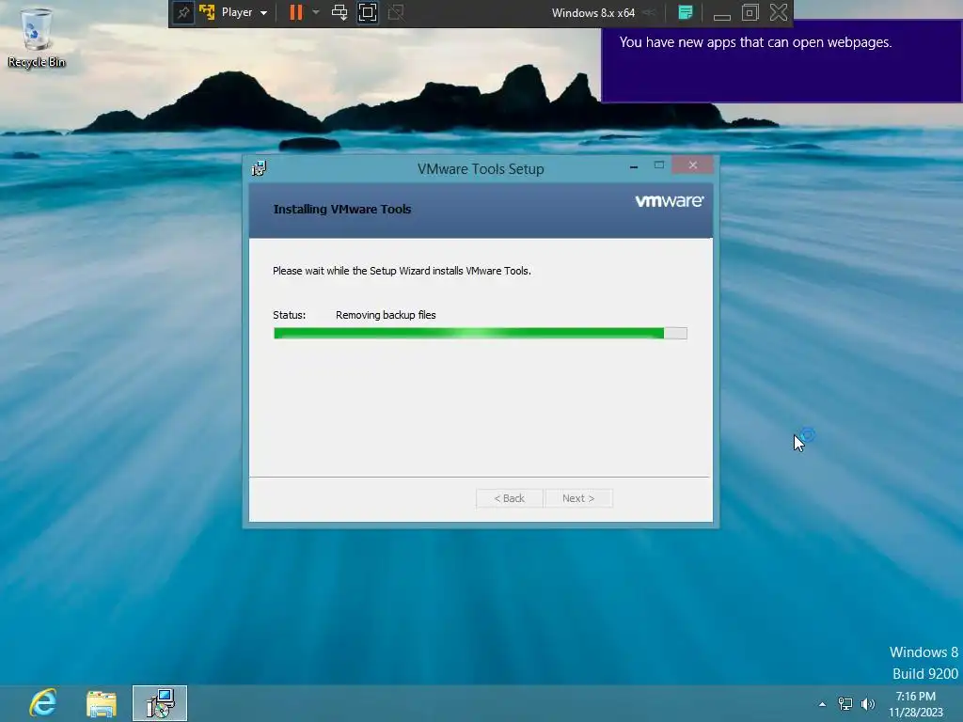Image resolution: width=963 pixels, height=722 pixels.
Task: Click the VMware Tools Setup installer icon
Action: coord(260,168)
